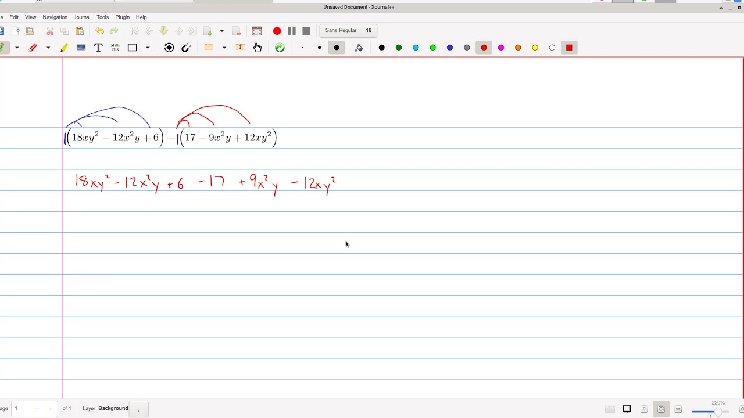Expand shape tool dropdown arrow
This screenshot has height=418, width=744.
pos(148,48)
